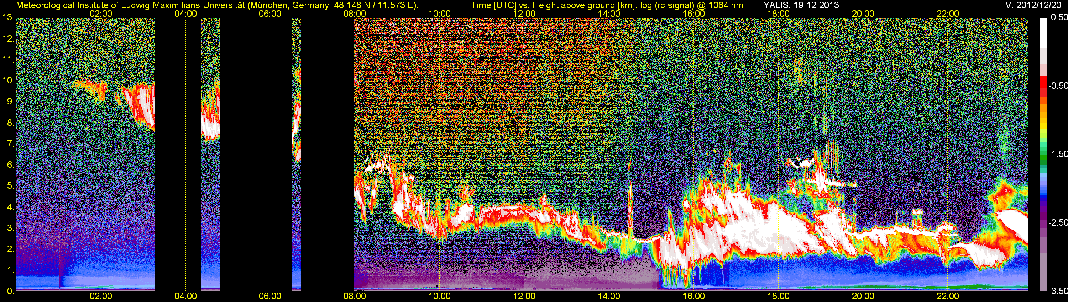The width and height of the screenshot is (1068, 302).
Task: Click the height axis label '9.'
Action: coord(10,102)
